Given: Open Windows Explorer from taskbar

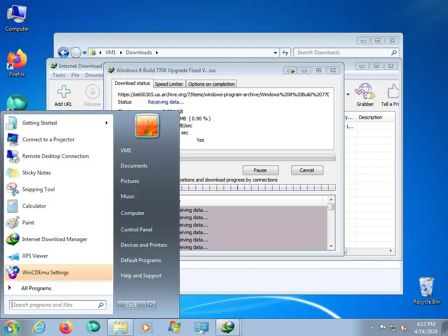Looking at the screenshot, I should point(120,327).
